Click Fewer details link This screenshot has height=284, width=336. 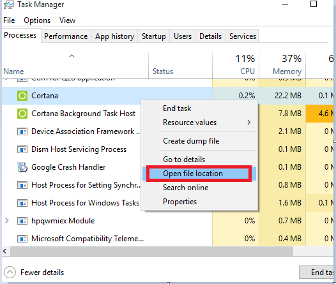[x=42, y=273]
